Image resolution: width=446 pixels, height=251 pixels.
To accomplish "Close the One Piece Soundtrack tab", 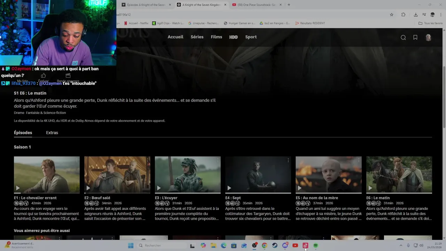I will point(280,5).
